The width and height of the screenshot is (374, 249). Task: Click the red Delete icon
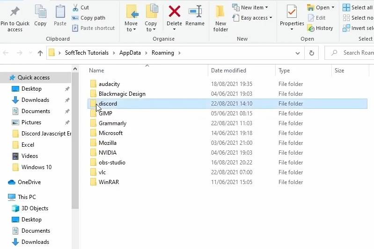coord(174,11)
